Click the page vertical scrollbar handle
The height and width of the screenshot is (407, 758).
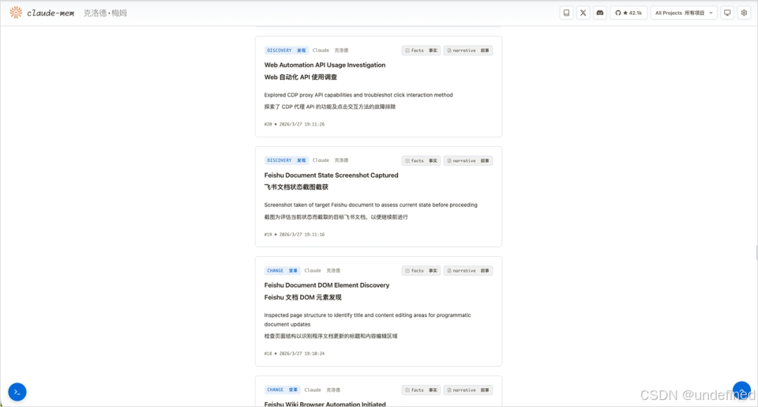[756, 253]
